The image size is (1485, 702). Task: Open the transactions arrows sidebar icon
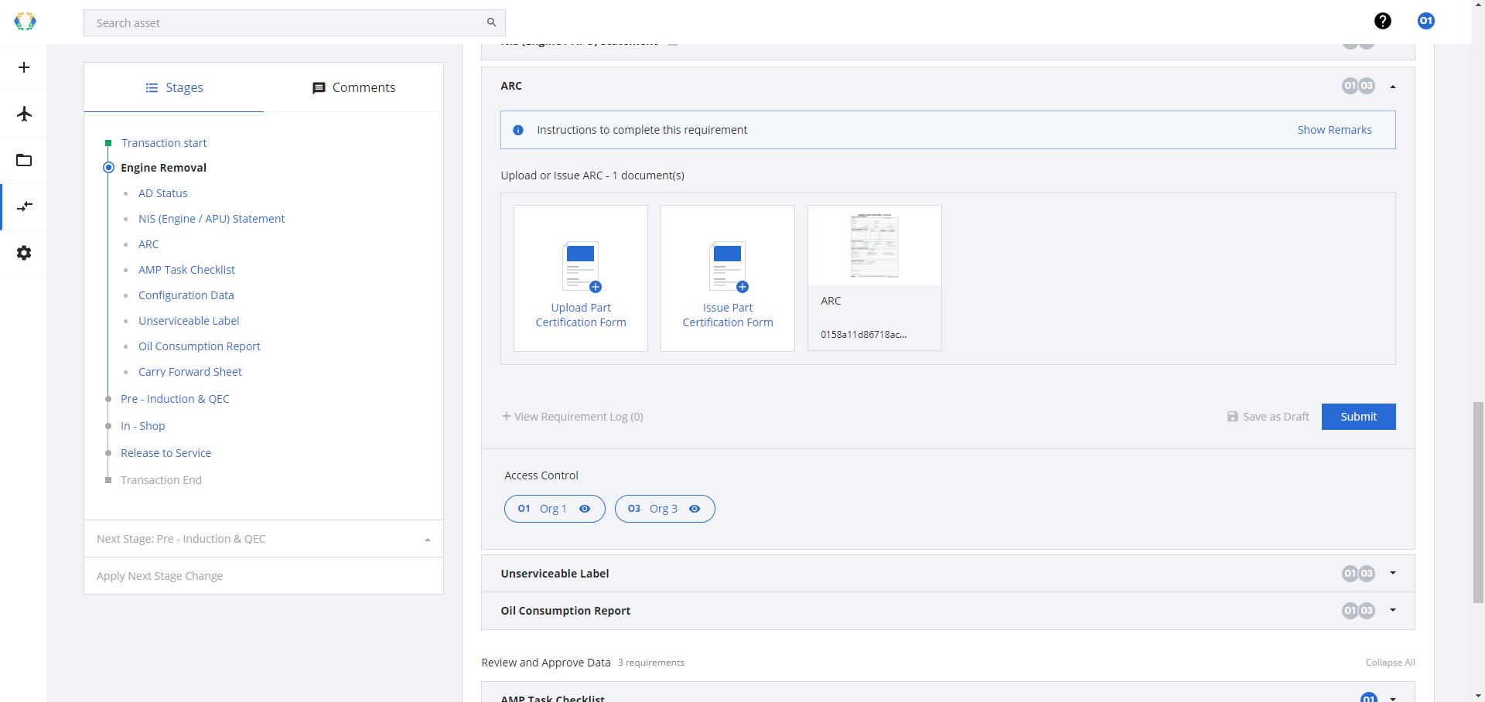(24, 206)
